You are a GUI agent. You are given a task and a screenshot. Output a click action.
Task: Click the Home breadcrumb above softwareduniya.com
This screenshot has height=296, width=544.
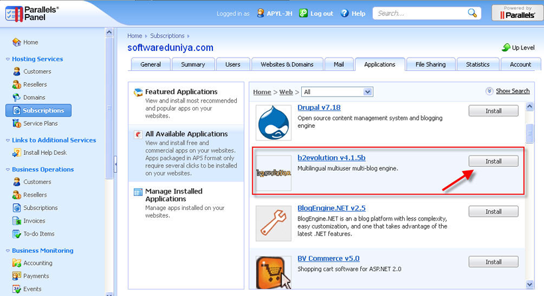tap(135, 36)
